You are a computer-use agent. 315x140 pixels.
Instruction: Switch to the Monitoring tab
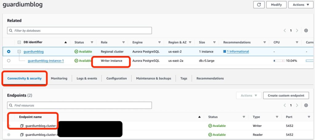[x=59, y=78]
